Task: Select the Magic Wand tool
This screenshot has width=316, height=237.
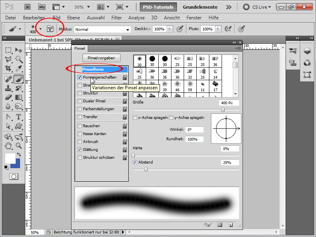Action: pyautogui.click(x=19, y=59)
